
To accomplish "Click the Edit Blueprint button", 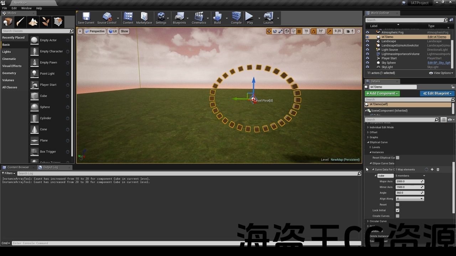I will coord(437,94).
